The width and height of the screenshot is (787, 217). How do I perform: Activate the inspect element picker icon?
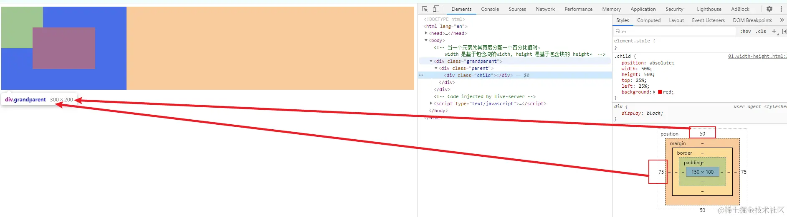(425, 9)
